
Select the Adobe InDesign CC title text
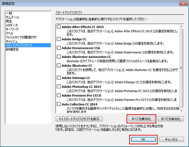(76, 78)
